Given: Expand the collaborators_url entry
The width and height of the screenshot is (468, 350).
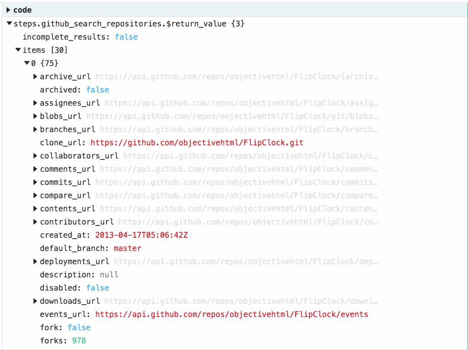Looking at the screenshot, I should 36,156.
